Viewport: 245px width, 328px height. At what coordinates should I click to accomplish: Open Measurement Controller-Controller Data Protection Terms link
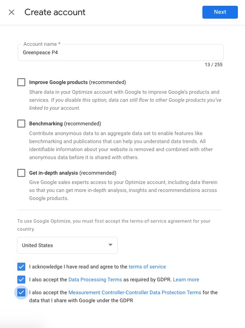[135, 292]
